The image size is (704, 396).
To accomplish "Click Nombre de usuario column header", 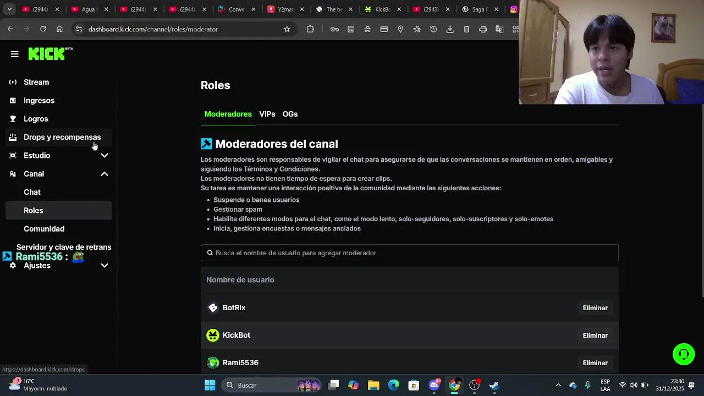I will [x=240, y=280].
